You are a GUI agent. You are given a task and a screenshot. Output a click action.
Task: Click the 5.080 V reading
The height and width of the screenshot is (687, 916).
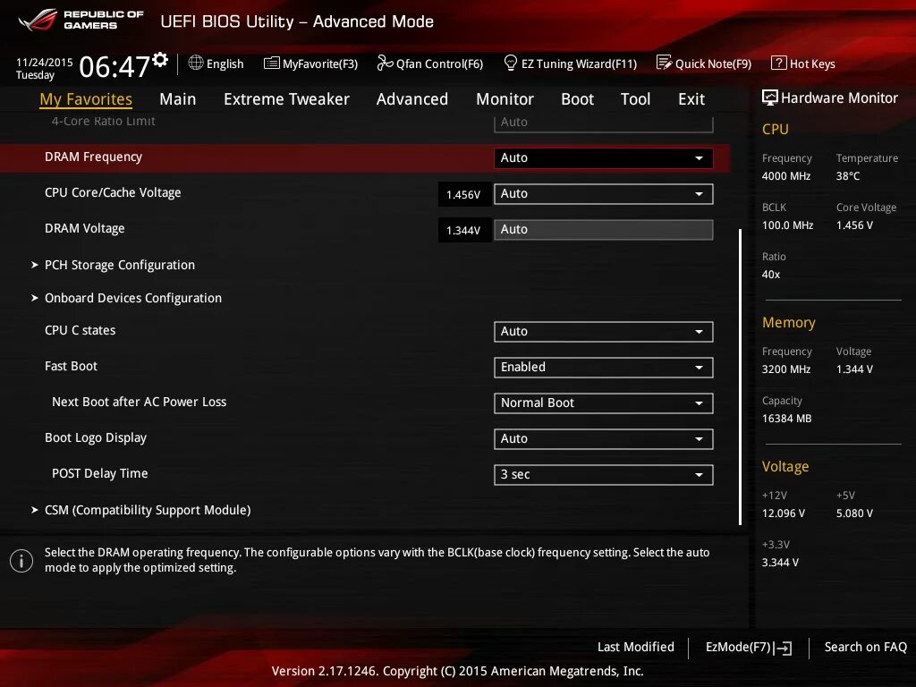point(854,513)
